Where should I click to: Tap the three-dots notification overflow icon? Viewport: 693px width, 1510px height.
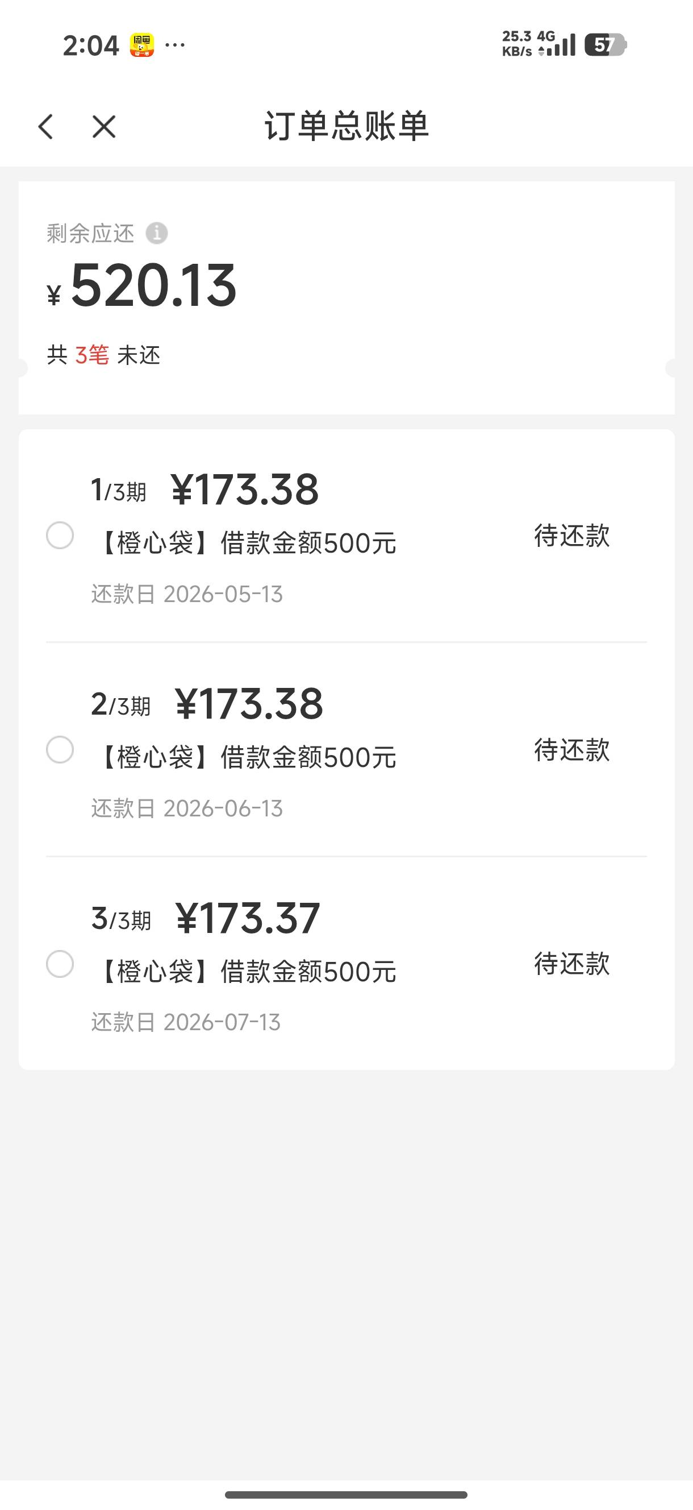[175, 45]
